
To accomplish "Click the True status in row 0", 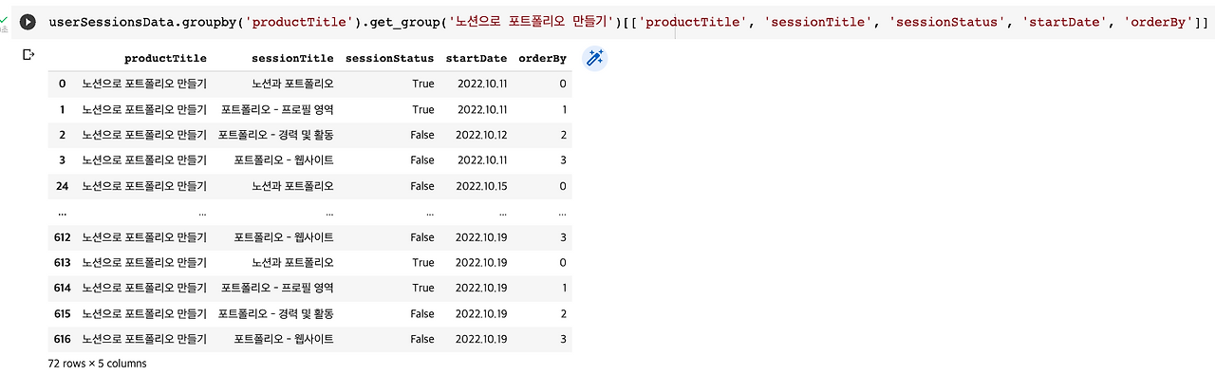I will [423, 84].
